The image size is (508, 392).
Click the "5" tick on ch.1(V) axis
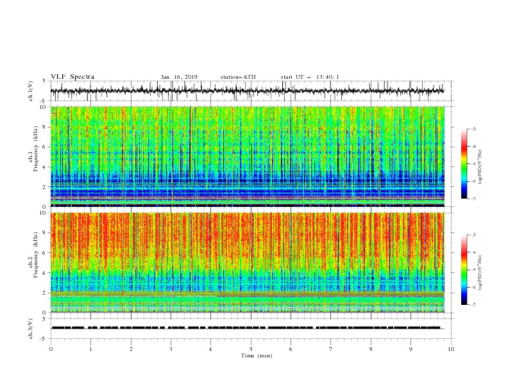(45, 81)
